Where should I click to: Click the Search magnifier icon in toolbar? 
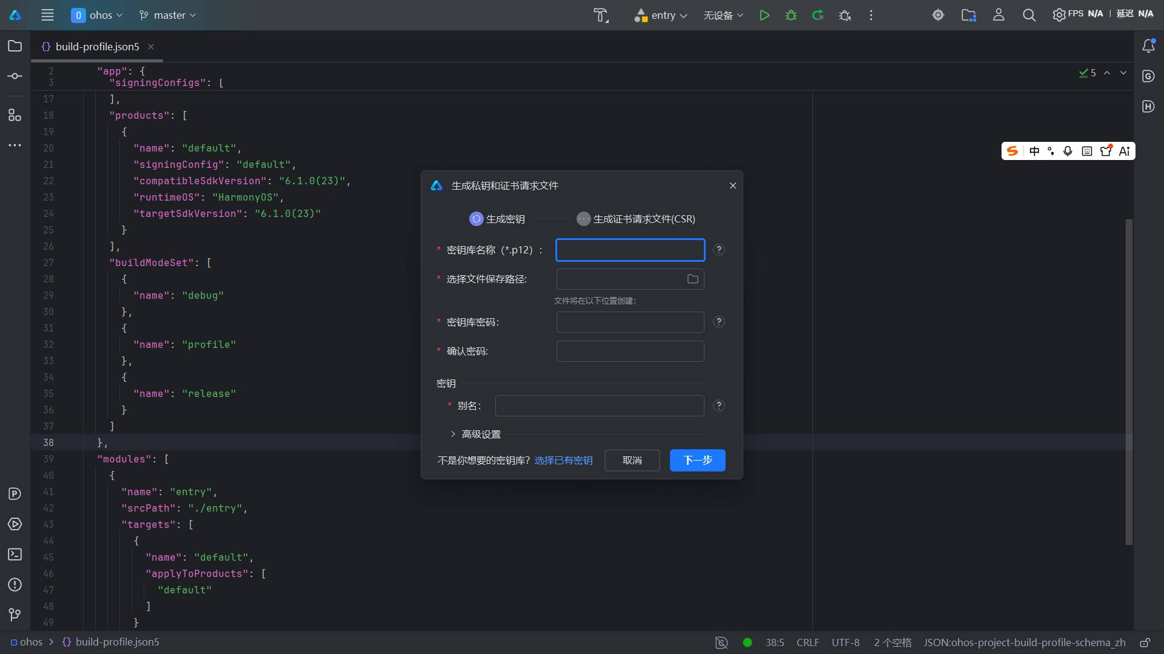point(1029,15)
